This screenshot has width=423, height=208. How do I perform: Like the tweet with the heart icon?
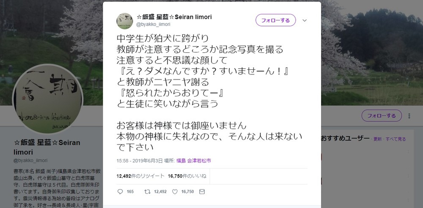pos(175,192)
